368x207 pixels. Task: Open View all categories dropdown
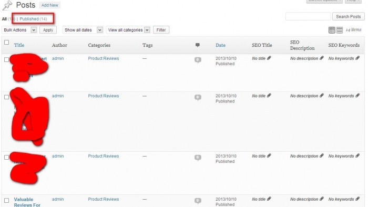[x=128, y=30]
